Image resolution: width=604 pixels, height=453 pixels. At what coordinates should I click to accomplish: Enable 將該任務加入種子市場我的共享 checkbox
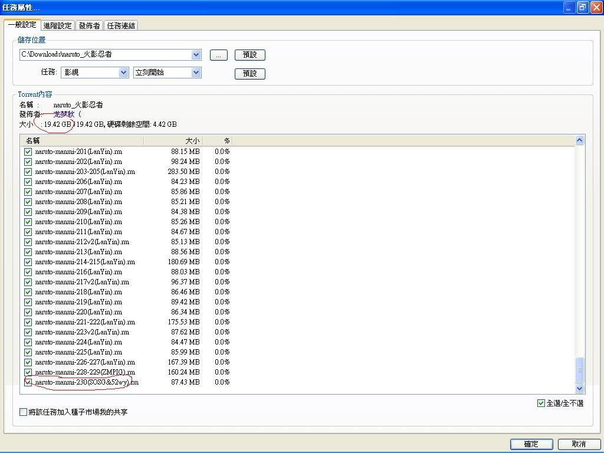click(24, 412)
